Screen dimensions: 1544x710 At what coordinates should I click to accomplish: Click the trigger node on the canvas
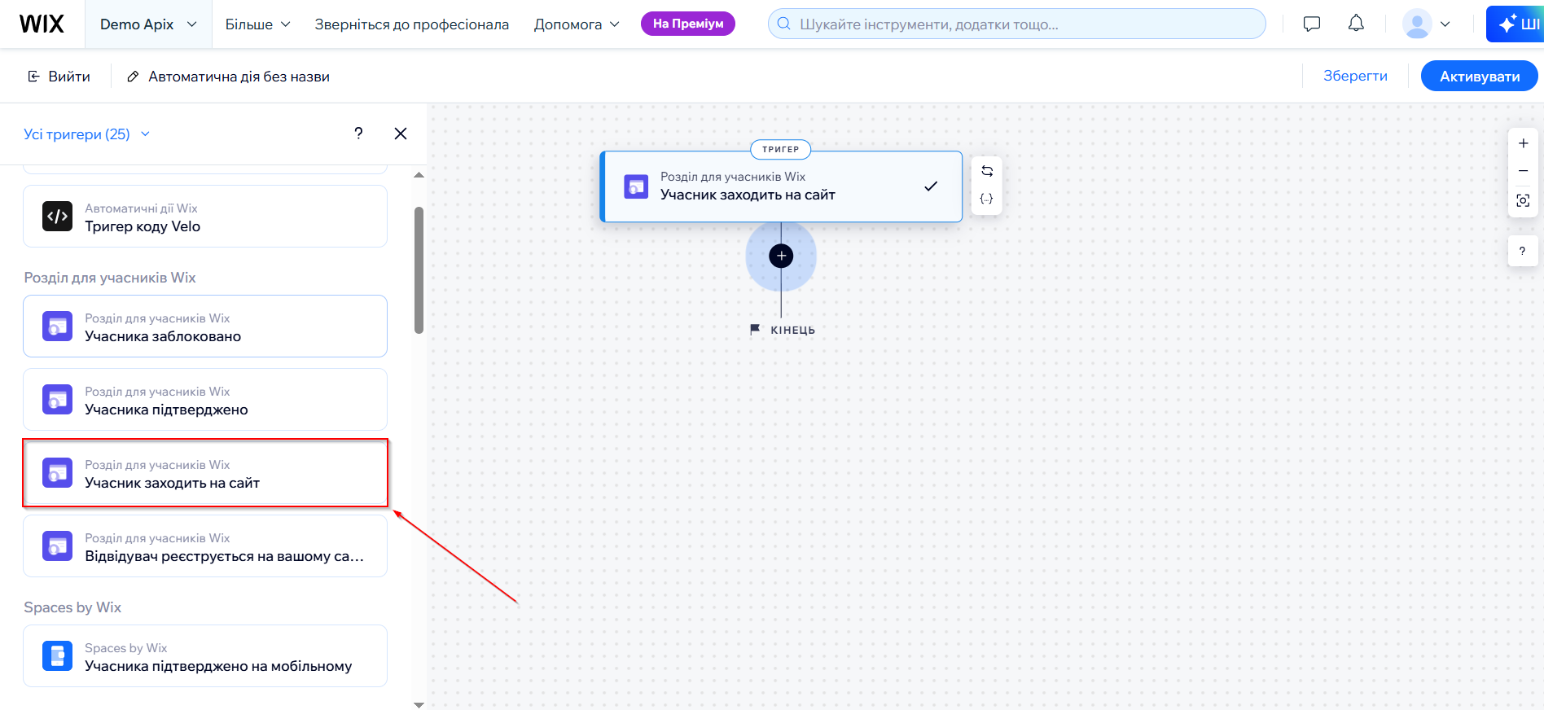781,186
